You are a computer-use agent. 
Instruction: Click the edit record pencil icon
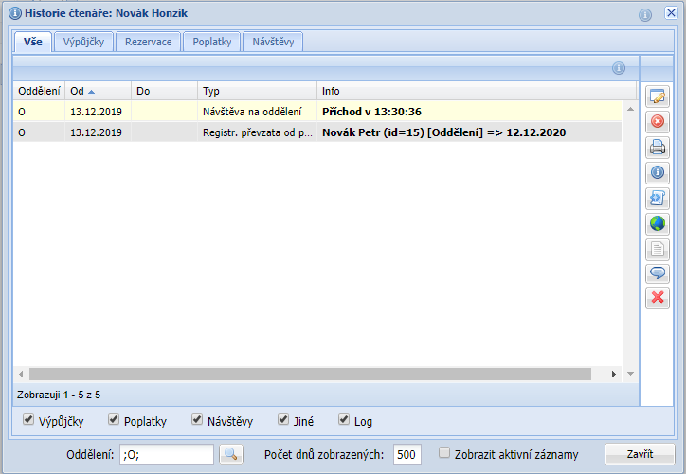click(x=657, y=97)
